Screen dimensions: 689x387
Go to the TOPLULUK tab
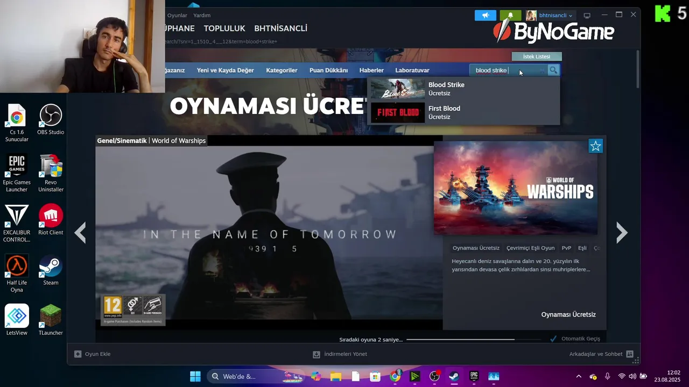pyautogui.click(x=224, y=28)
